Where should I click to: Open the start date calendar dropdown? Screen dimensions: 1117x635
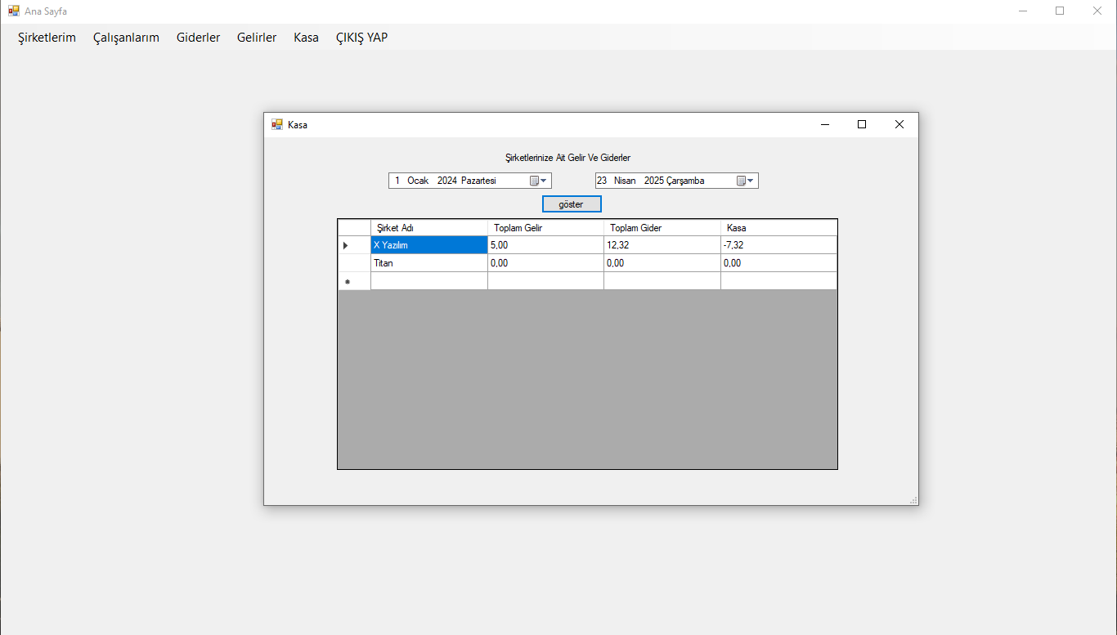click(538, 181)
